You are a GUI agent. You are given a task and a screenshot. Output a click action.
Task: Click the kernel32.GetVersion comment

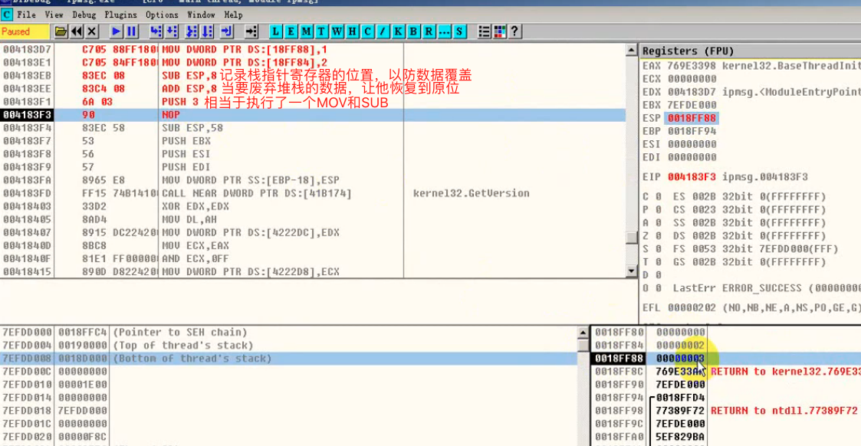(x=471, y=193)
